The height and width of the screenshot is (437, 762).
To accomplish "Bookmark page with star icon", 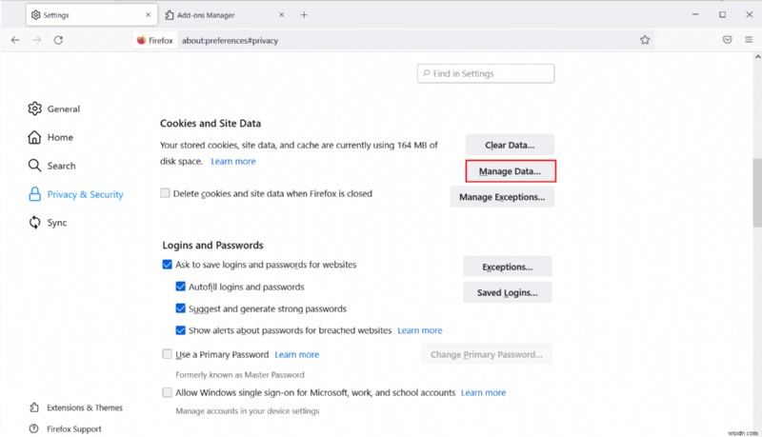I will point(645,40).
